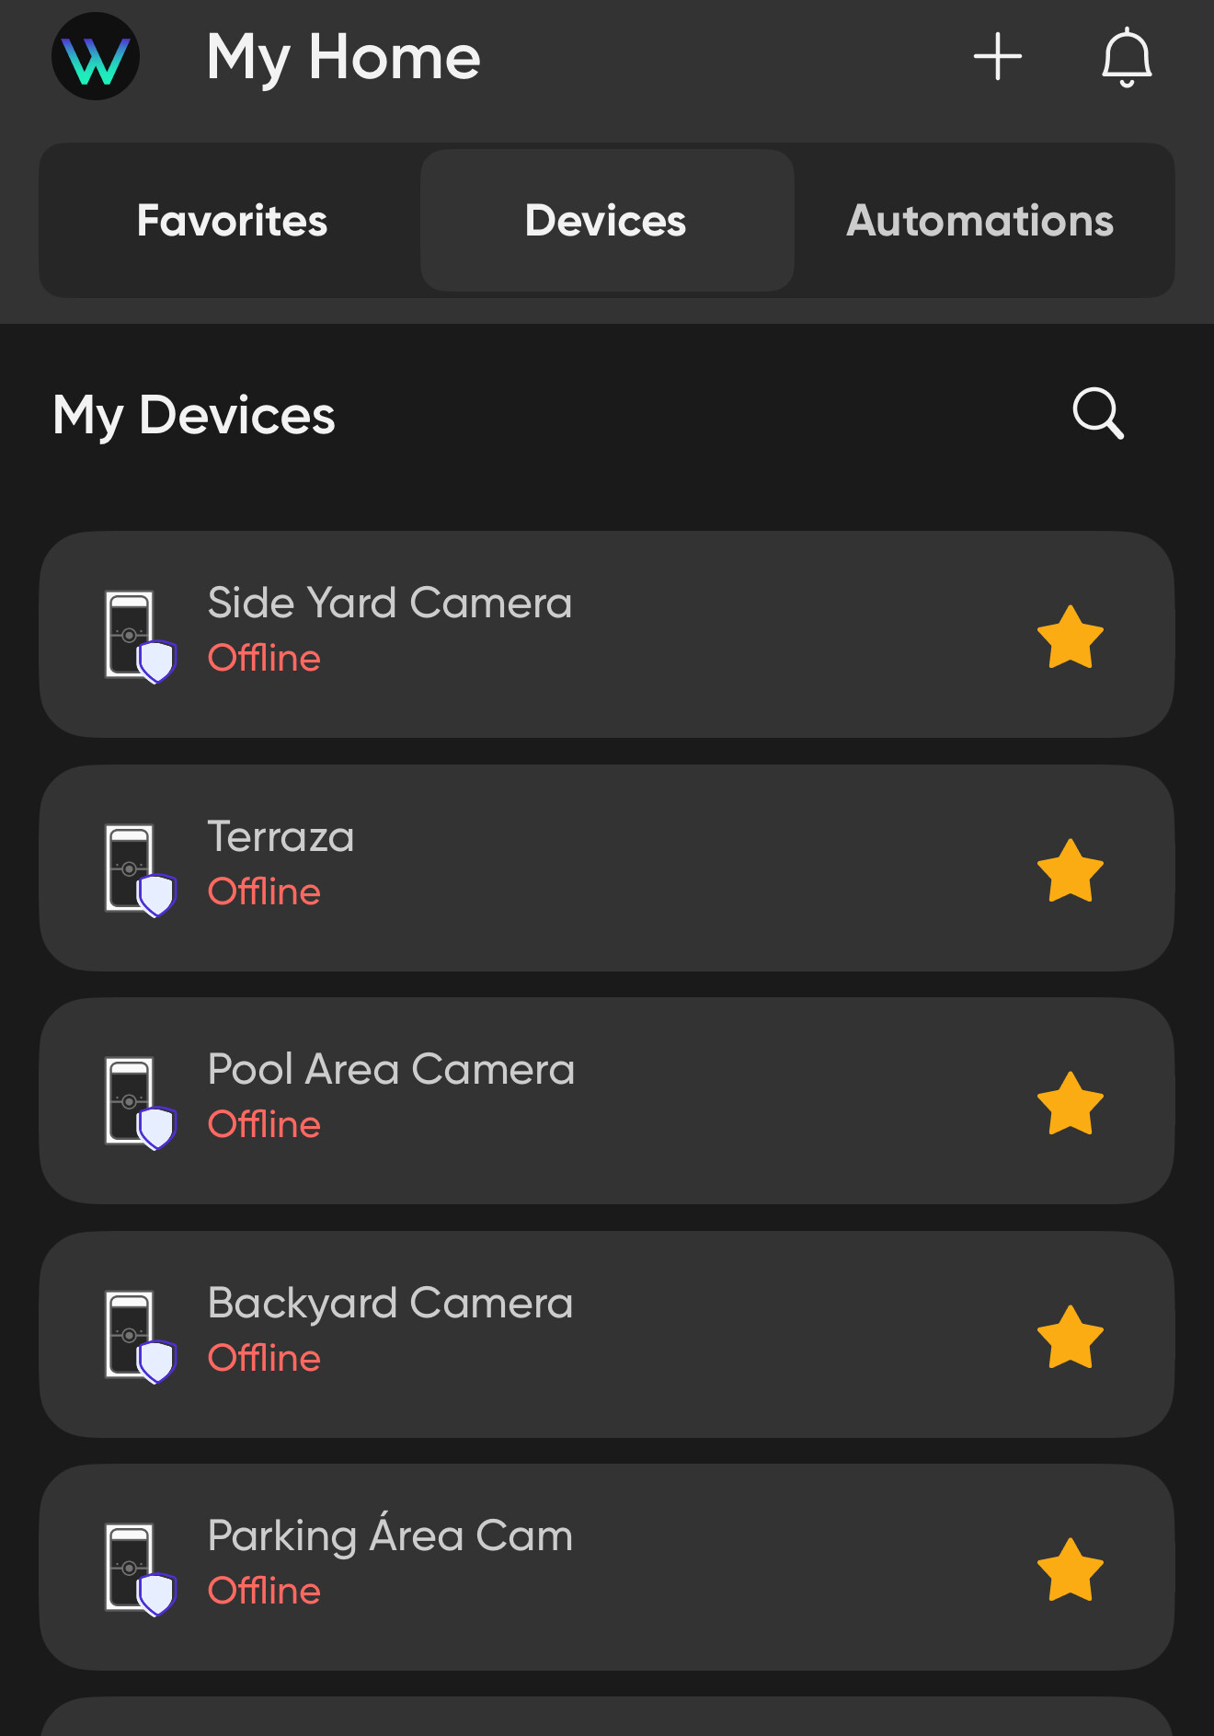Open the Terraza device name

point(281,837)
